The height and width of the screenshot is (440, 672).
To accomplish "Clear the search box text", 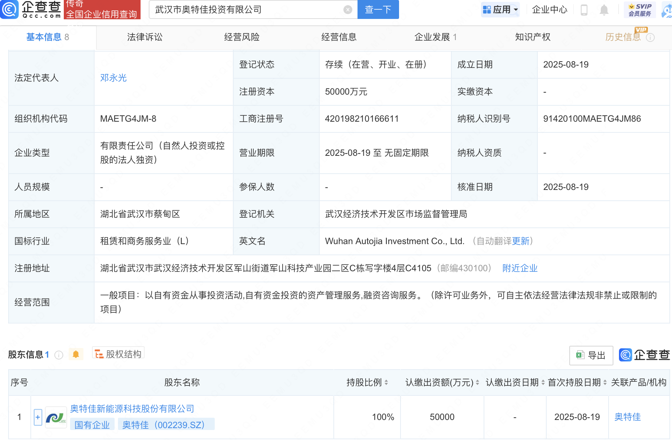I will [347, 10].
